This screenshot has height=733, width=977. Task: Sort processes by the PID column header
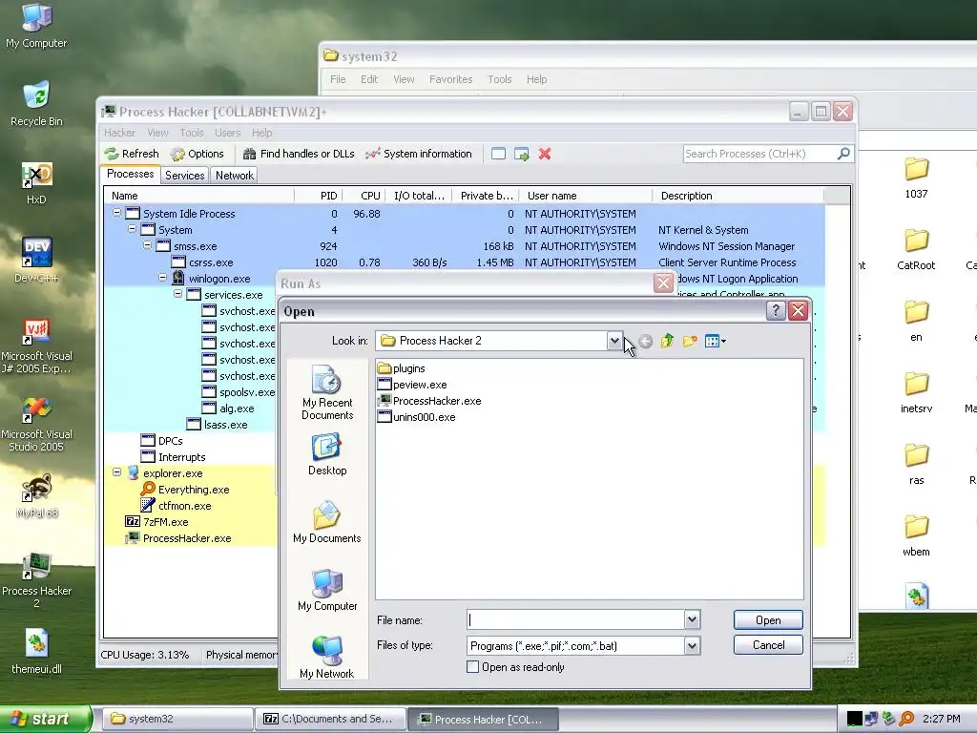point(318,196)
